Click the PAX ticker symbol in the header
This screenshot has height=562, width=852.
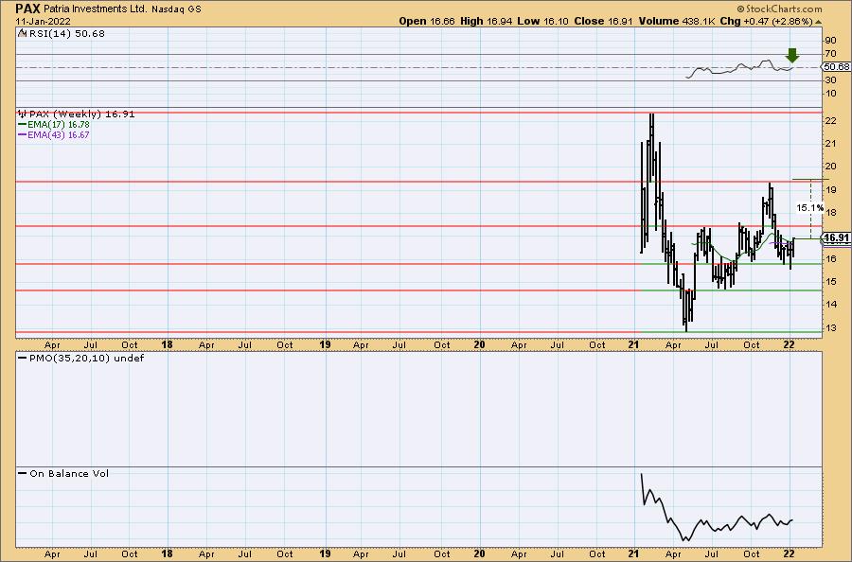click(27, 9)
